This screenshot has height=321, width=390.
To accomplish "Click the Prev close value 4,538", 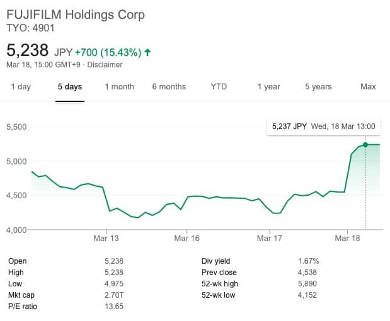I will click(x=307, y=273).
